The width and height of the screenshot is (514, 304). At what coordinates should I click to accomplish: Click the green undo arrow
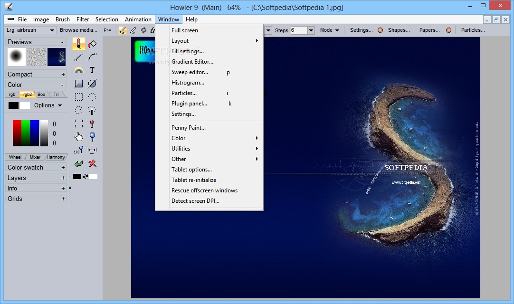[x=79, y=163]
